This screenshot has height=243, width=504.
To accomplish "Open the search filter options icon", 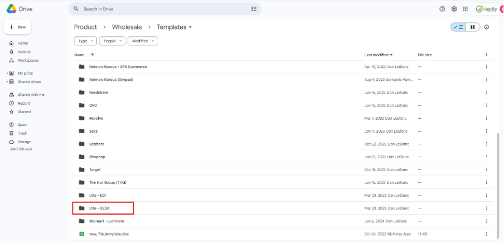I will [x=254, y=9].
